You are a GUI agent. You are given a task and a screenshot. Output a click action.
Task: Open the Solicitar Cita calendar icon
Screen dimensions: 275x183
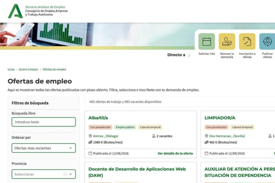[207, 42]
